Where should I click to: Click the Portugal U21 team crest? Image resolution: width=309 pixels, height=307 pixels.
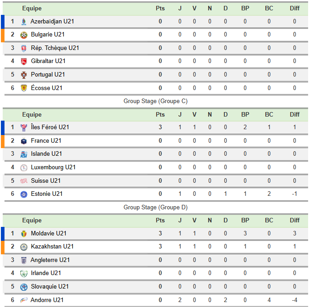pyautogui.click(x=24, y=75)
